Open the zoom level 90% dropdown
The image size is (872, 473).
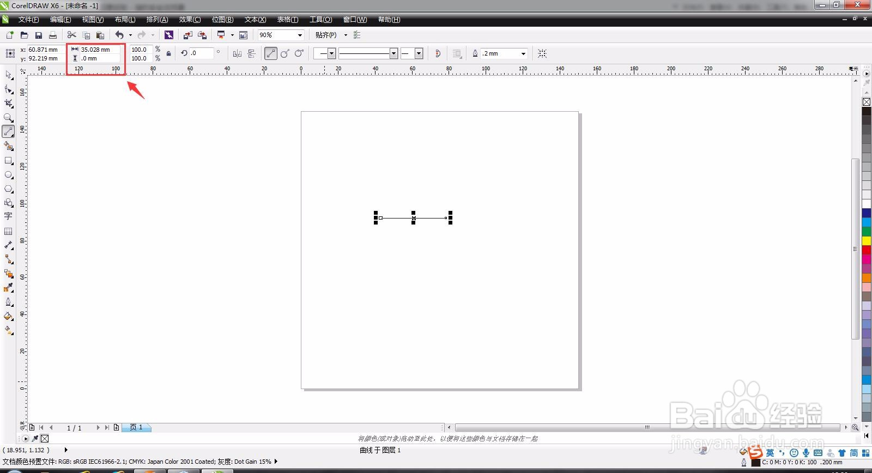300,35
